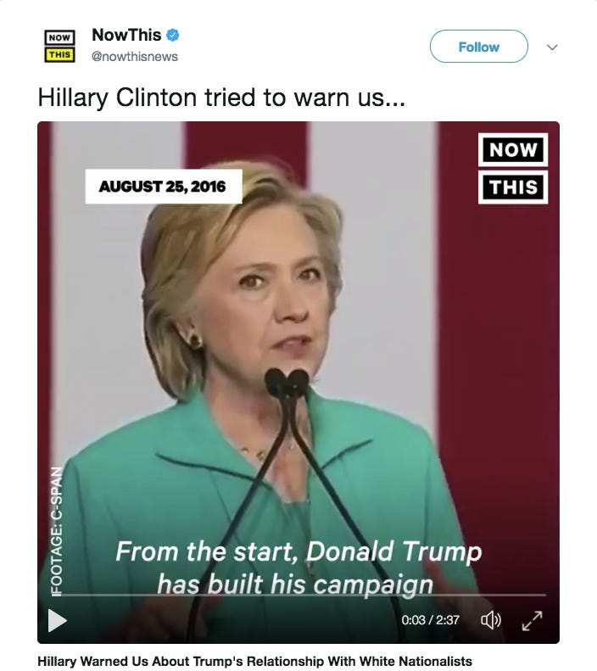Mute the video with the speaker icon
597x671 pixels.
tap(491, 619)
